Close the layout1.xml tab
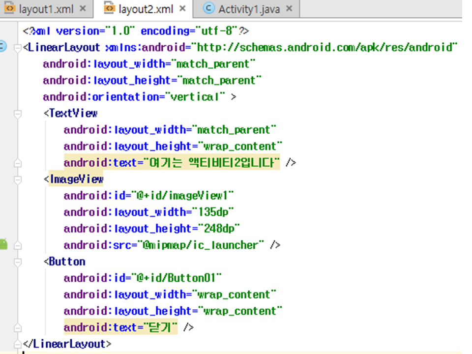 point(82,9)
